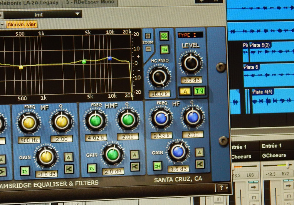Click the 2.0 dB HMF gain field
Screen dimensions: 294x205
113,172
